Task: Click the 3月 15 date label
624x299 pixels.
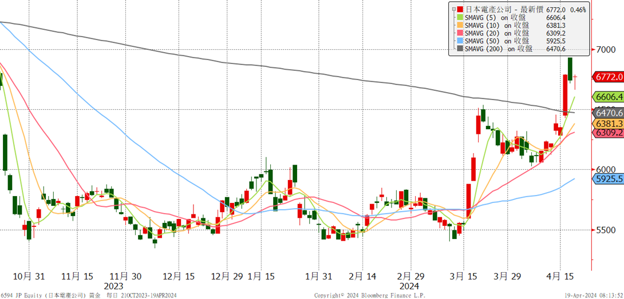Action: point(463,276)
